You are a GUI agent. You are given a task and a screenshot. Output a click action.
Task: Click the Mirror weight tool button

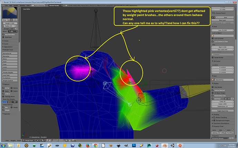coord(10,59)
